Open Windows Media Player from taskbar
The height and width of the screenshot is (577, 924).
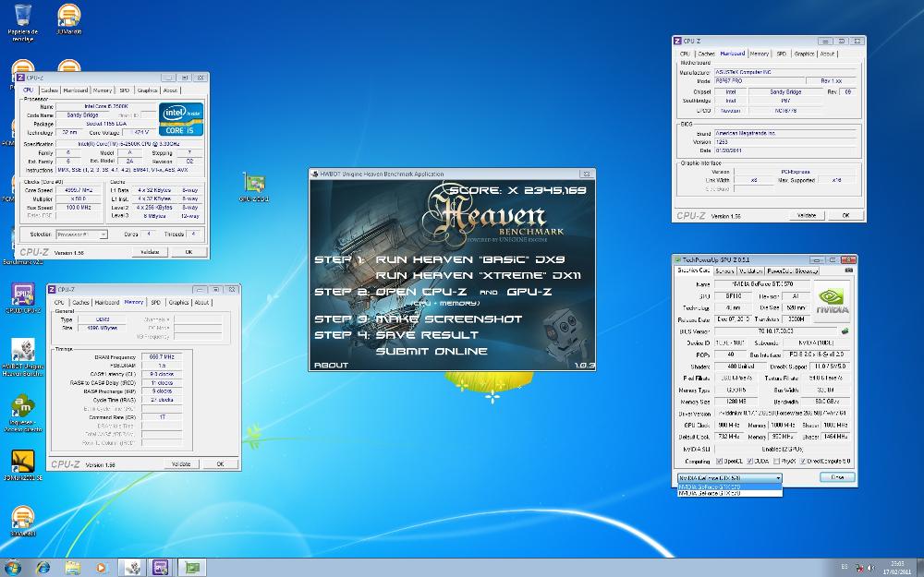[102, 568]
